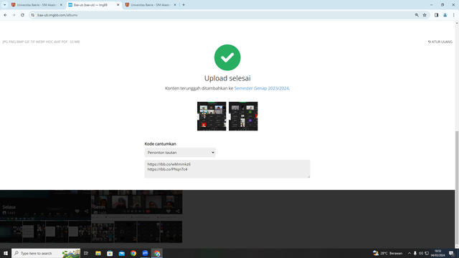The image size is (459, 258).
Task: Open the Chrome three-dot menu
Action: [x=453, y=15]
